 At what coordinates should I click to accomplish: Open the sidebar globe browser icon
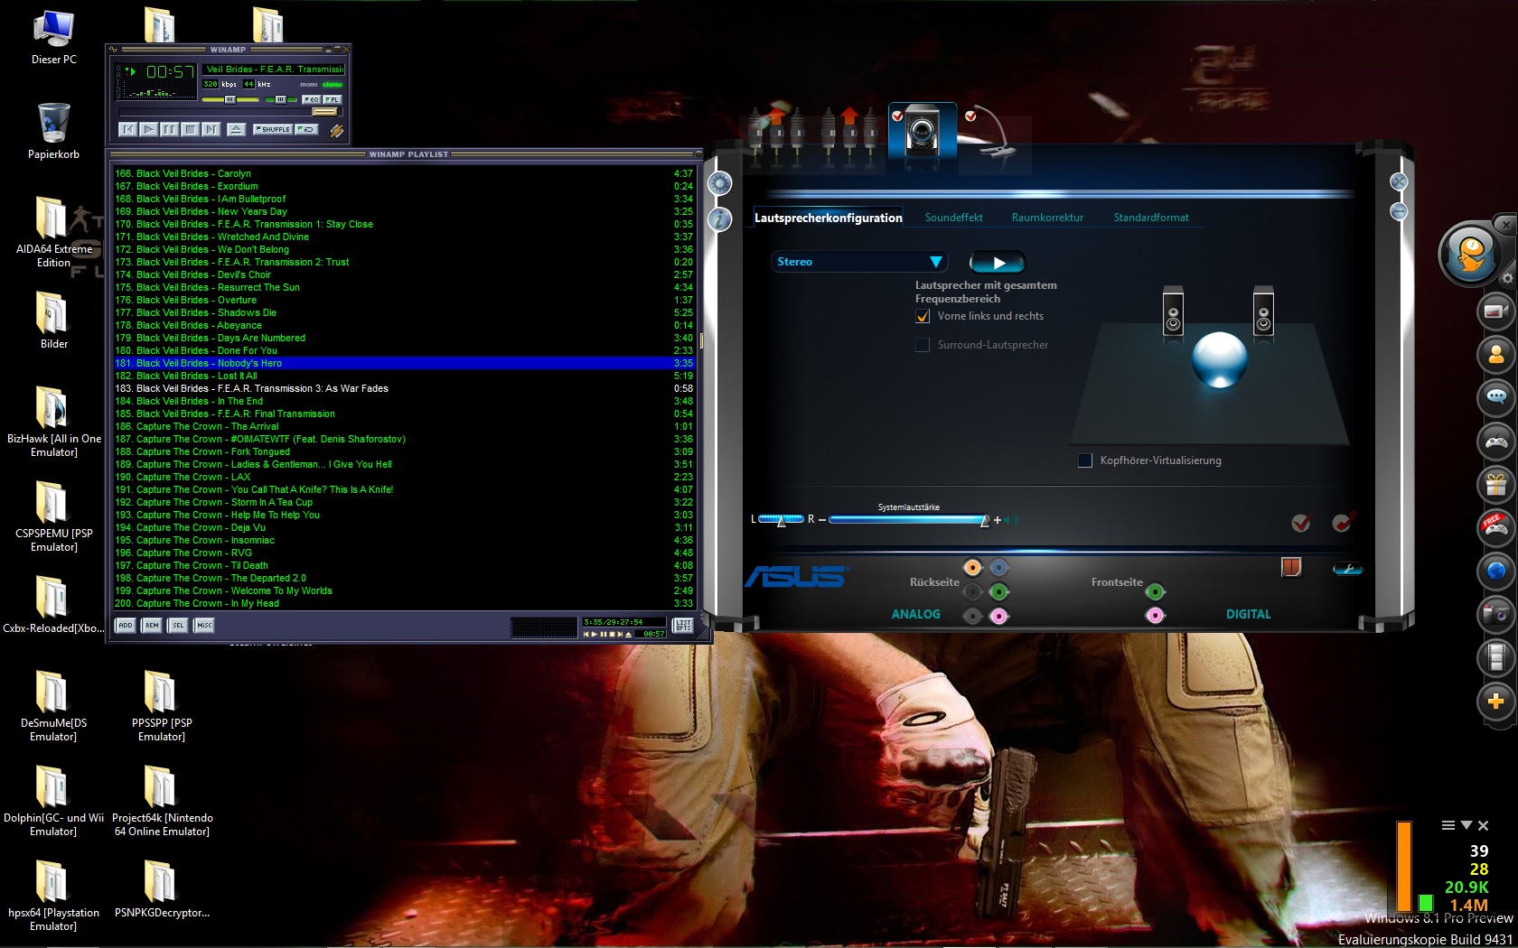1496,572
